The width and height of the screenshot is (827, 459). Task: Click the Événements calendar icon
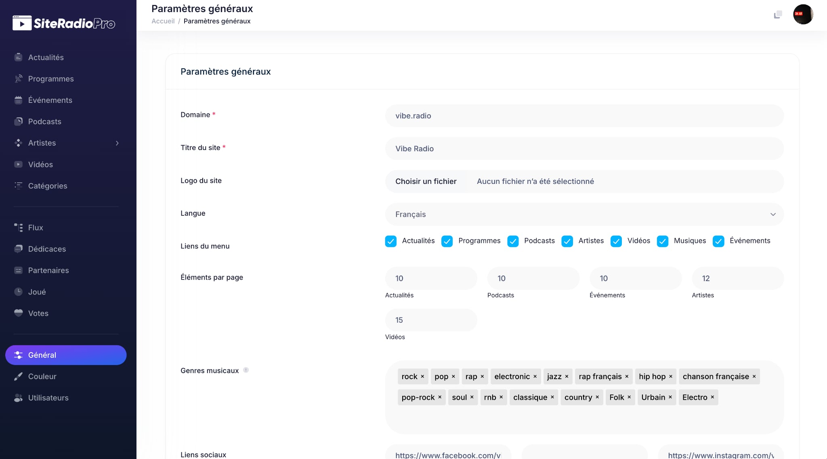point(18,100)
